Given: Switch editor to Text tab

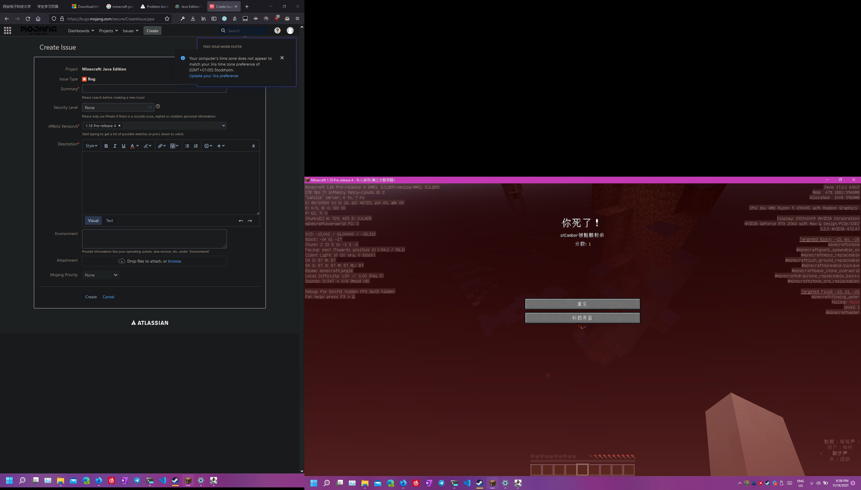Looking at the screenshot, I should (109, 220).
